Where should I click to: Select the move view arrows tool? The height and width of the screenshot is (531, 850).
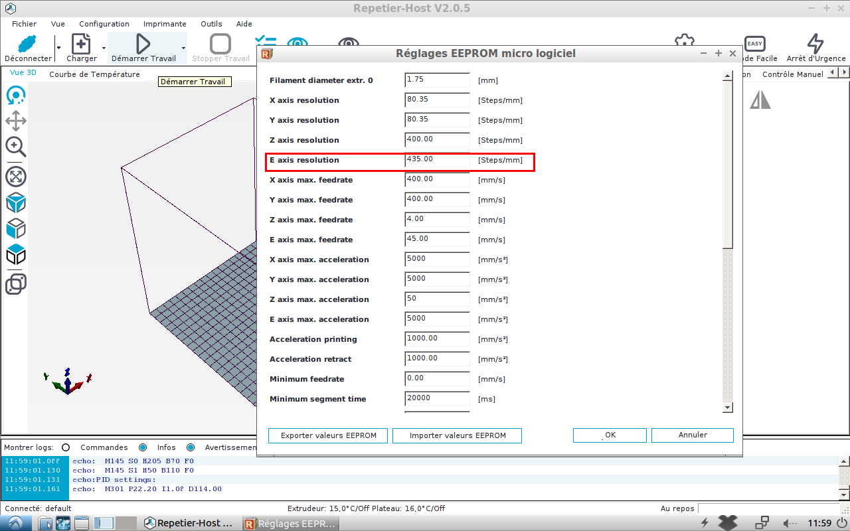(16, 121)
